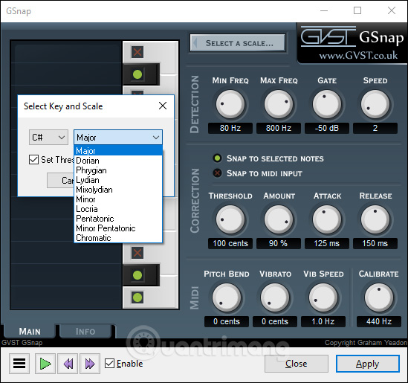Screen dimensions: 408x383
Task: Choose Pentatonic from the scale list
Action: coord(118,219)
